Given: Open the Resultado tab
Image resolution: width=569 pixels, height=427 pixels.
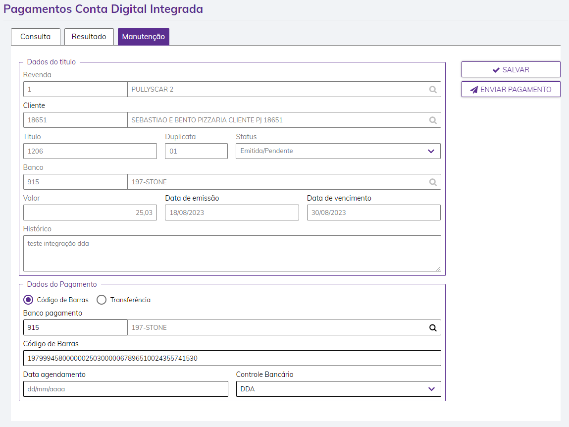Looking at the screenshot, I should click(x=89, y=37).
